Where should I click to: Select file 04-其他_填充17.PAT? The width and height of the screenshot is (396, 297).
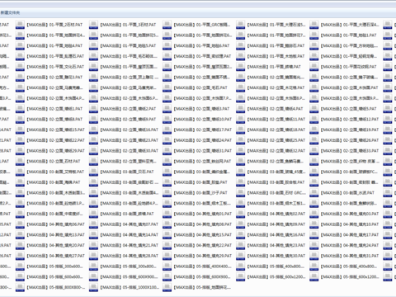coord(350,235)
